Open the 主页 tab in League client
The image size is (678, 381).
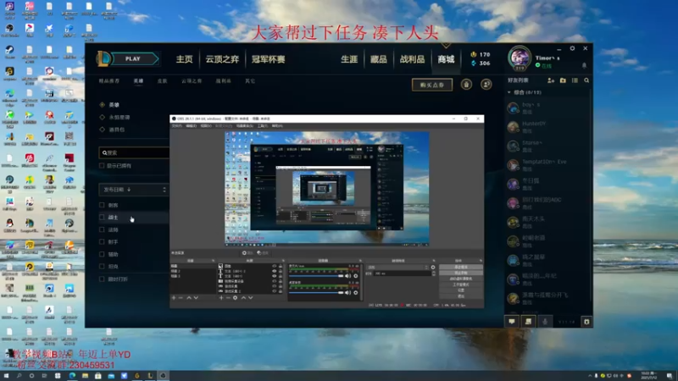point(185,59)
